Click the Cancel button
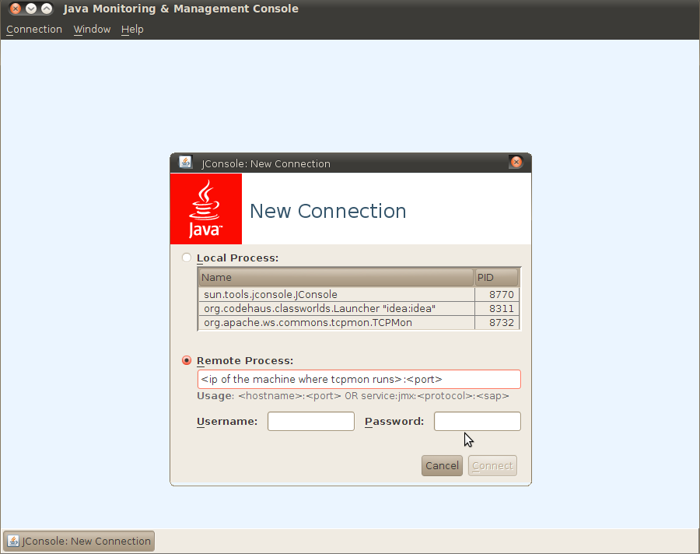 [442, 465]
